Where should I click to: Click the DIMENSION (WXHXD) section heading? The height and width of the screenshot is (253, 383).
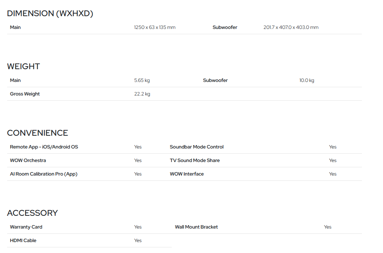coord(50,14)
